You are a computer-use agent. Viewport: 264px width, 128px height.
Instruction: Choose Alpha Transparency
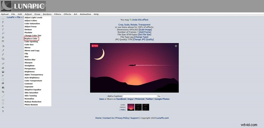click(x=34, y=75)
